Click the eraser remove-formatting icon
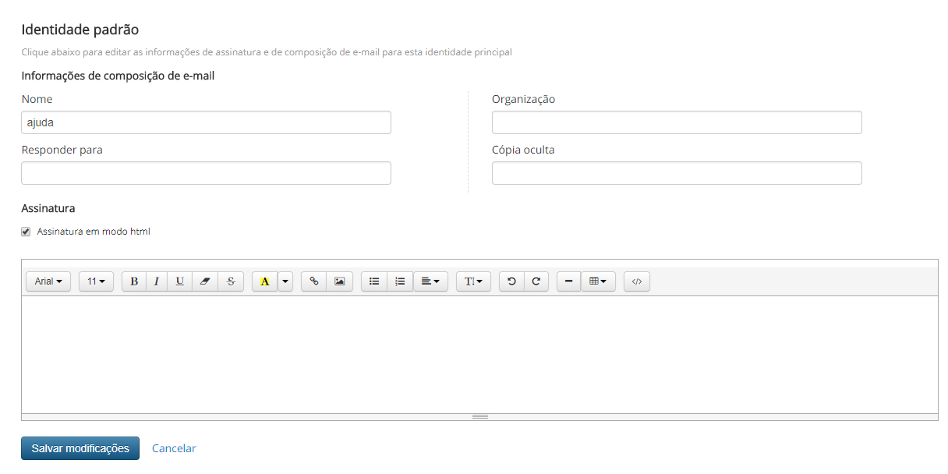Viewport: 948px width, 474px height. [x=205, y=281]
